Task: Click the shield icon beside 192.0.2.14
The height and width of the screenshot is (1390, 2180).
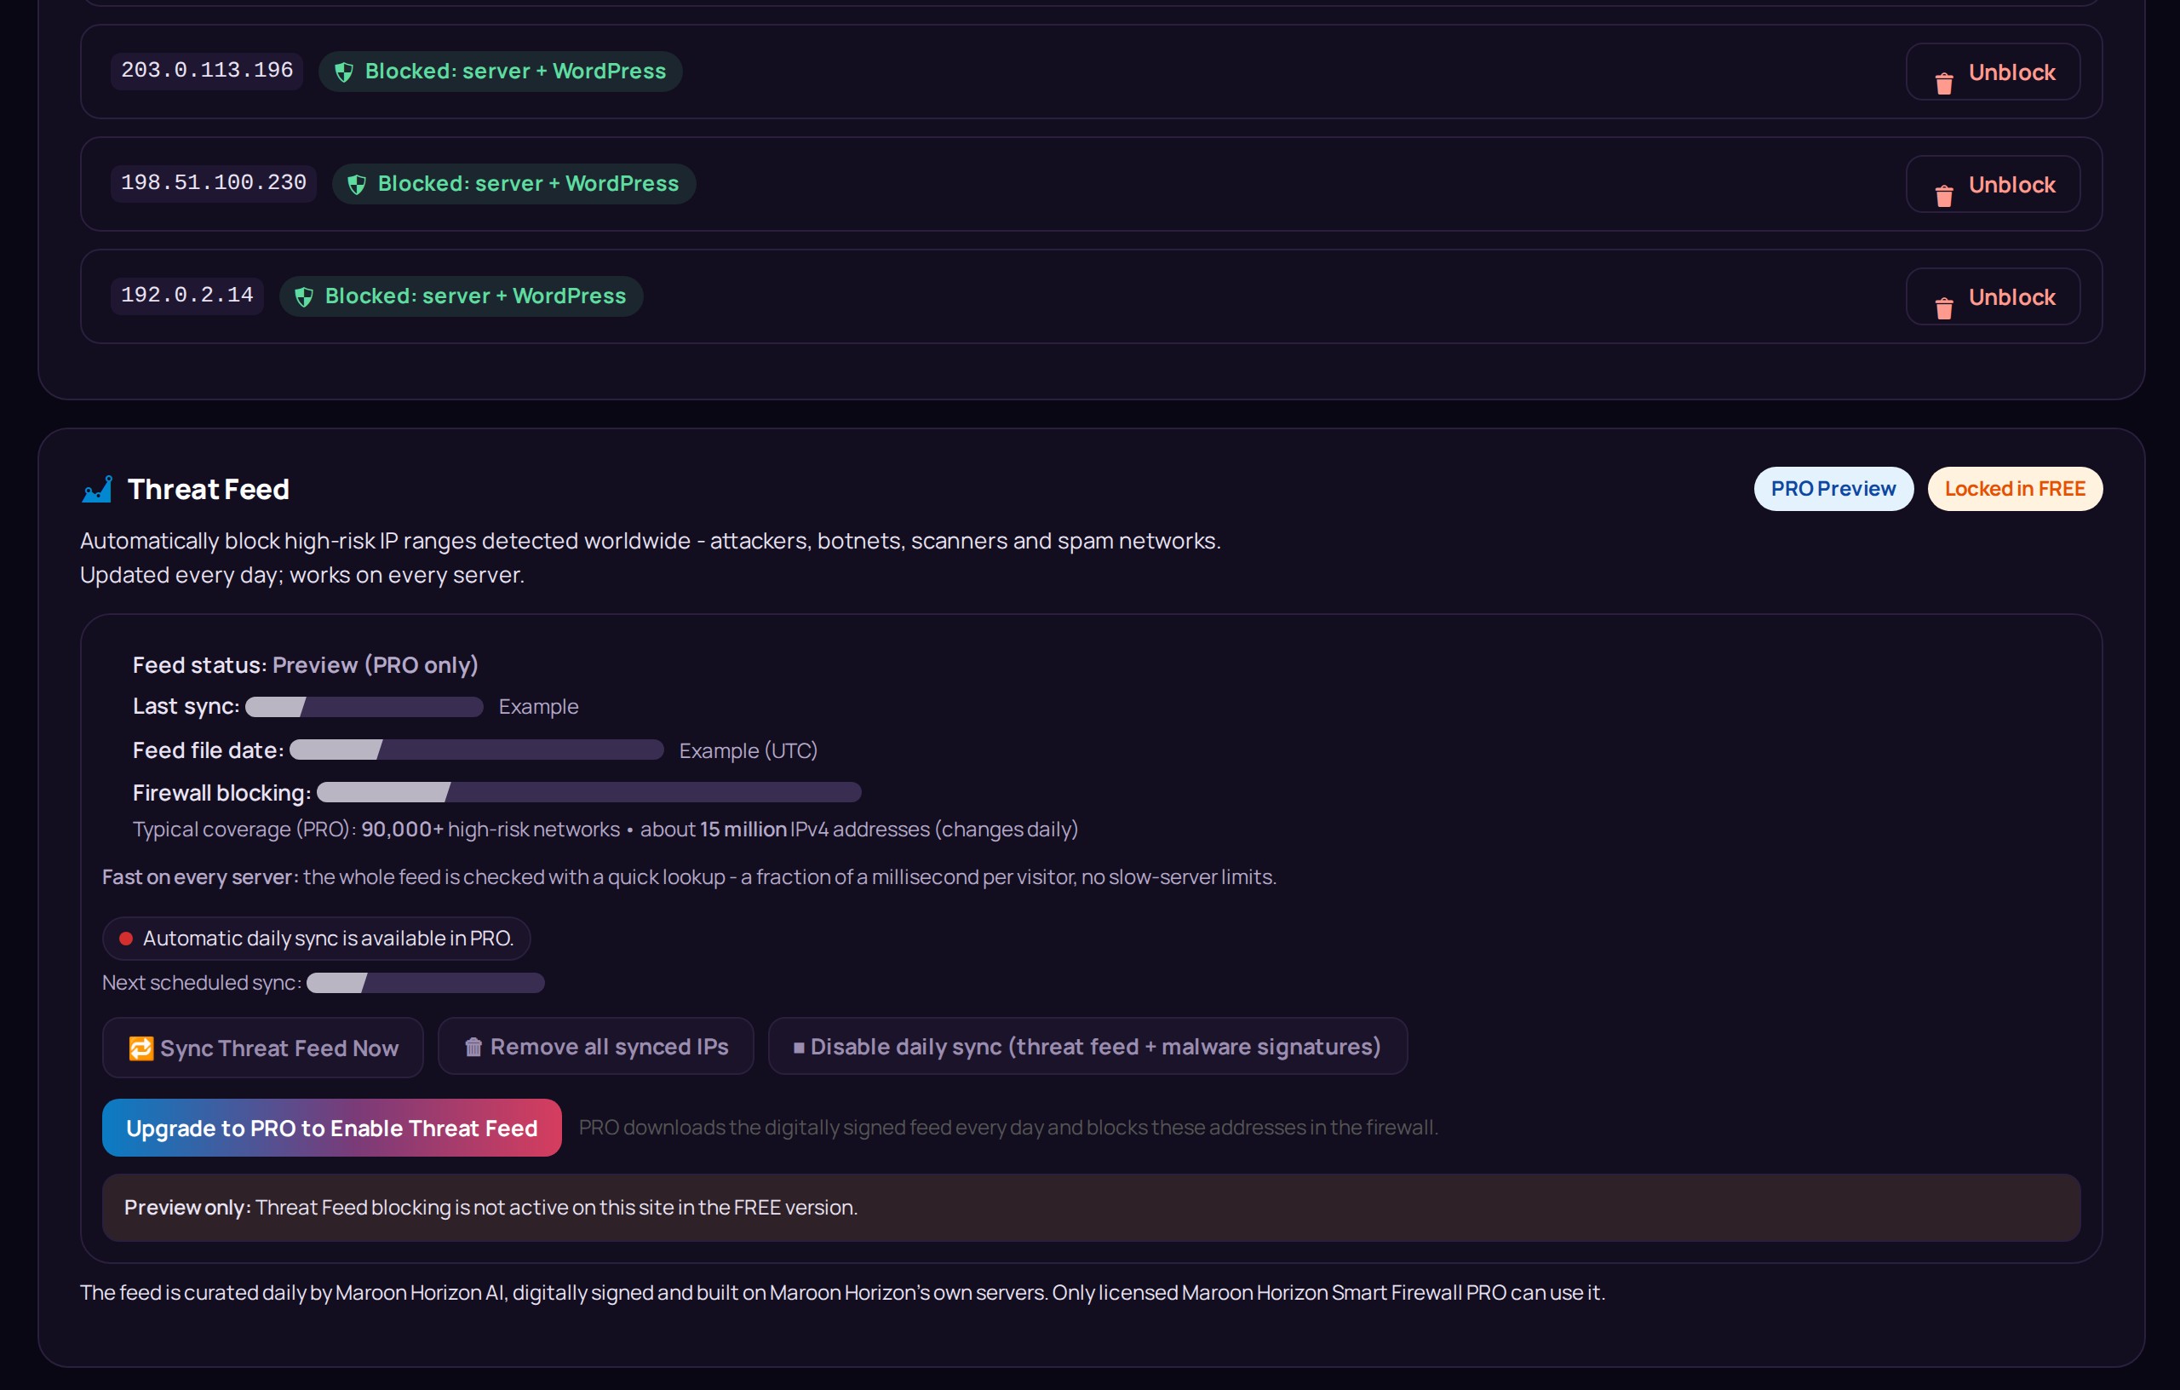Action: pos(304,297)
